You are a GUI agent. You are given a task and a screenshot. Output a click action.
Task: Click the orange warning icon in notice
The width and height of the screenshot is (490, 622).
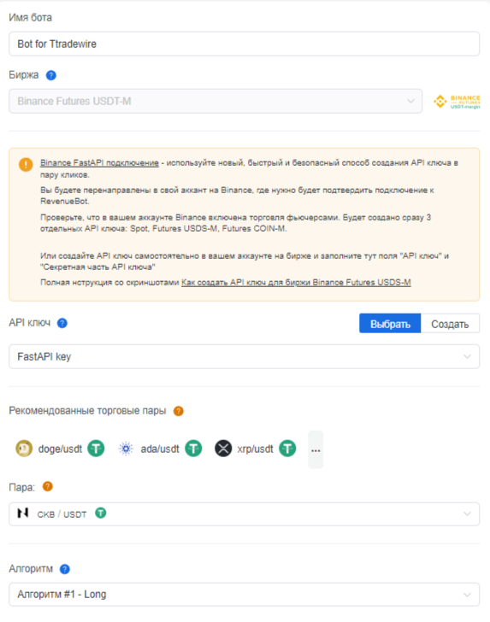[x=26, y=164]
